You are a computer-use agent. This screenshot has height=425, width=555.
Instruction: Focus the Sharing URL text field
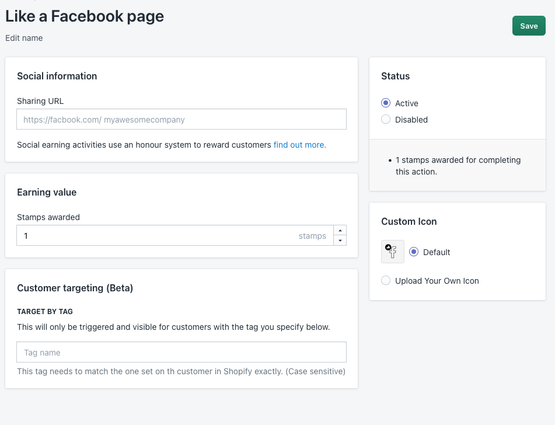(181, 119)
